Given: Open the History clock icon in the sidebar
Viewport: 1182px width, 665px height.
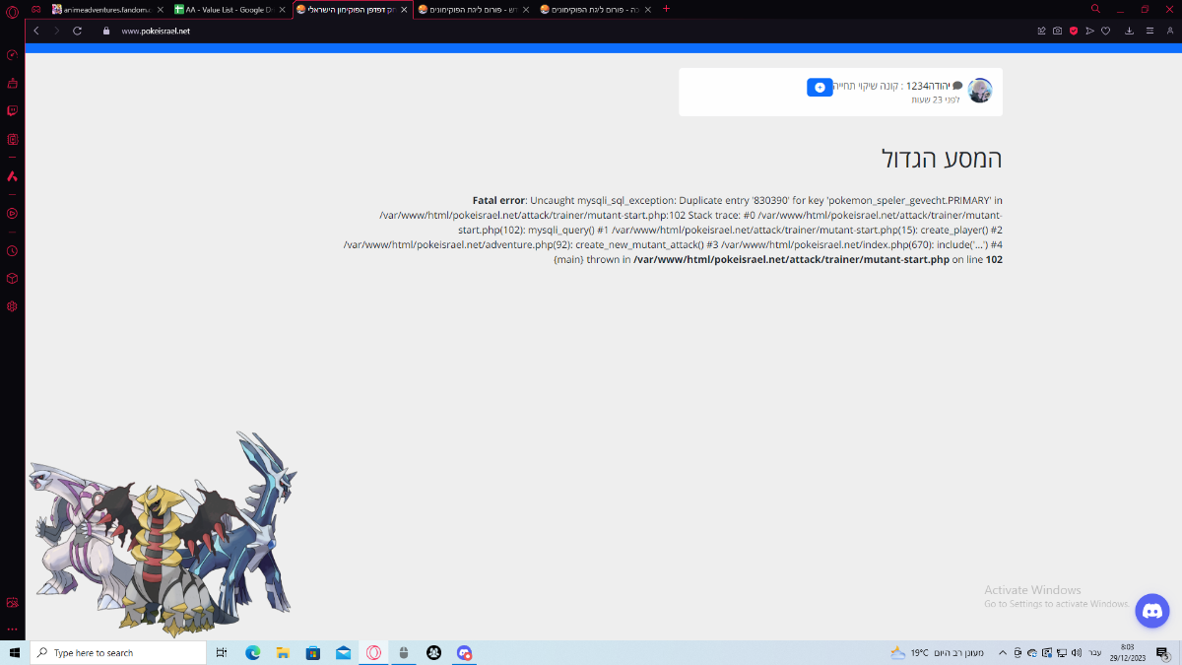Looking at the screenshot, I should coord(12,251).
